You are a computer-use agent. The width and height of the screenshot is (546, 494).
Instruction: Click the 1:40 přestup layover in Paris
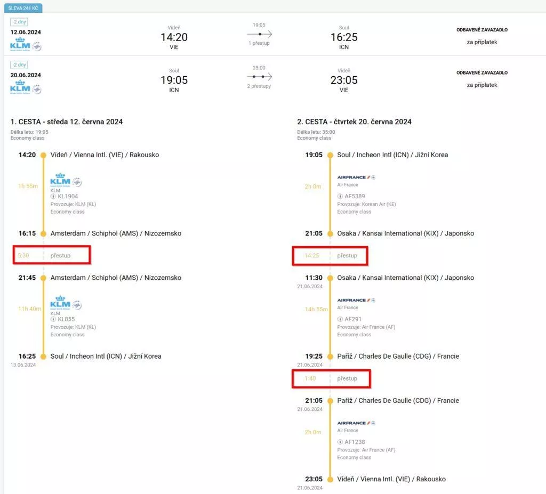click(x=331, y=378)
